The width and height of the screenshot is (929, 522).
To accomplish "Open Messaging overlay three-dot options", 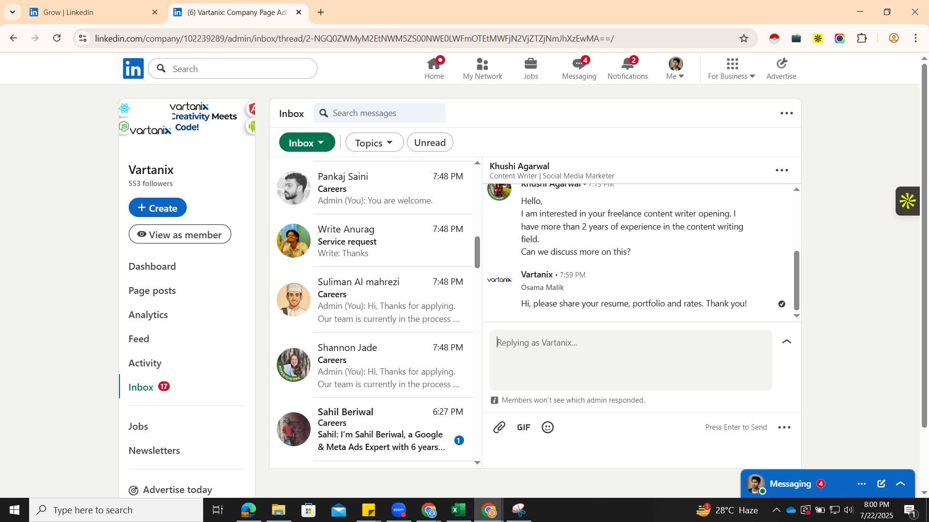I will (x=862, y=484).
